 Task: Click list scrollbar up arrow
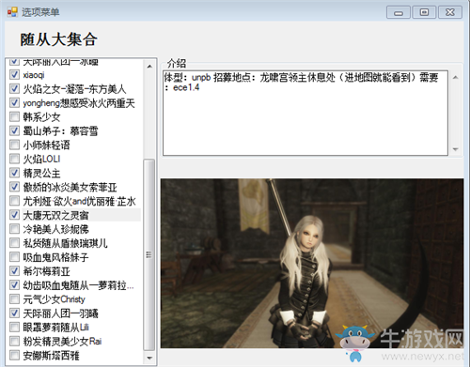pos(149,67)
